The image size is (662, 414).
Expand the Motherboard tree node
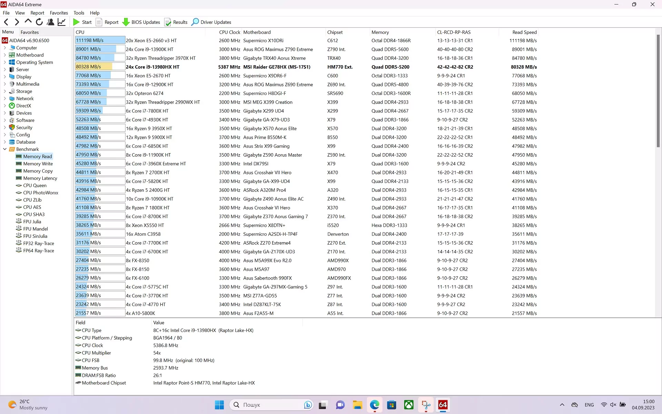click(5, 55)
